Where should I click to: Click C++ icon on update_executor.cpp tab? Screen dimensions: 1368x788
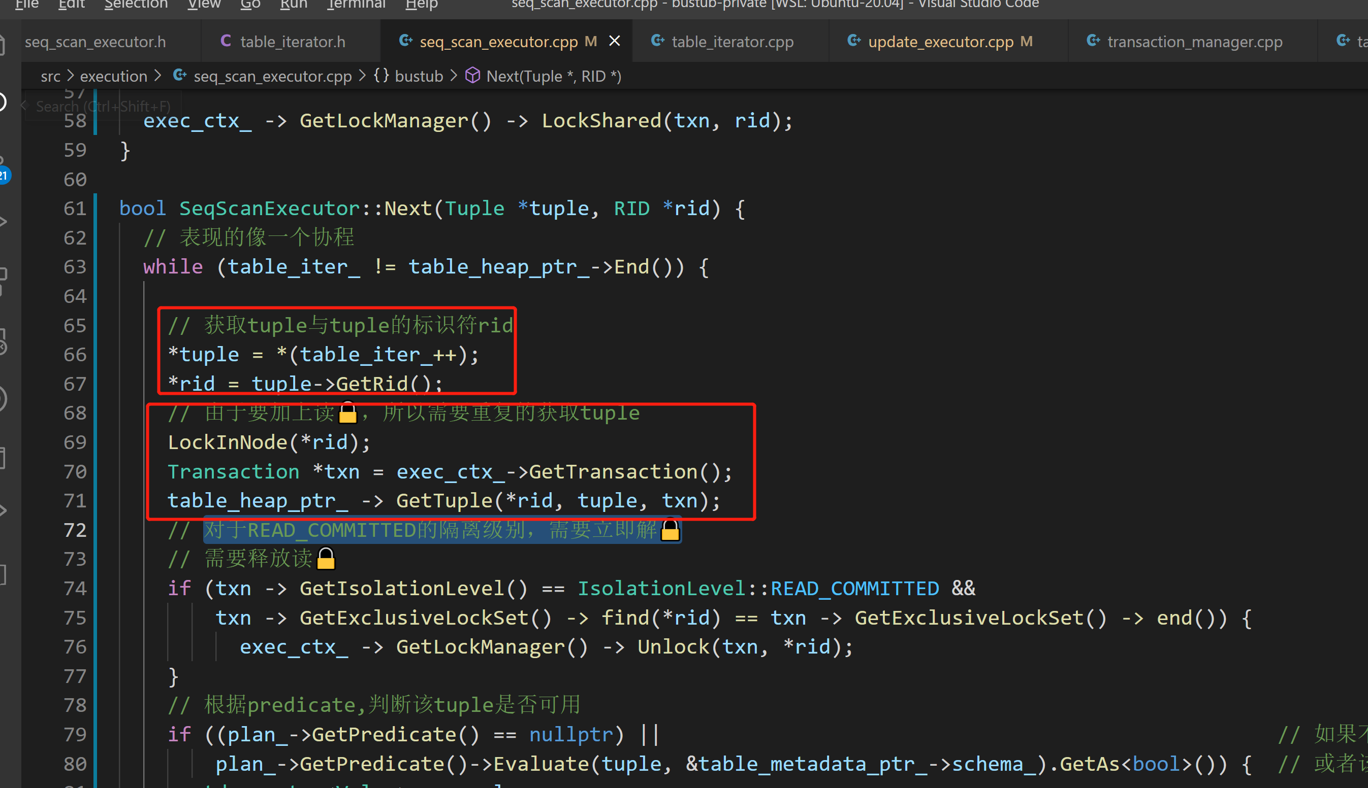click(x=854, y=41)
